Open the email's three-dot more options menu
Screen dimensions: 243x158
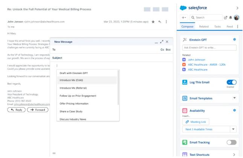(166, 22)
